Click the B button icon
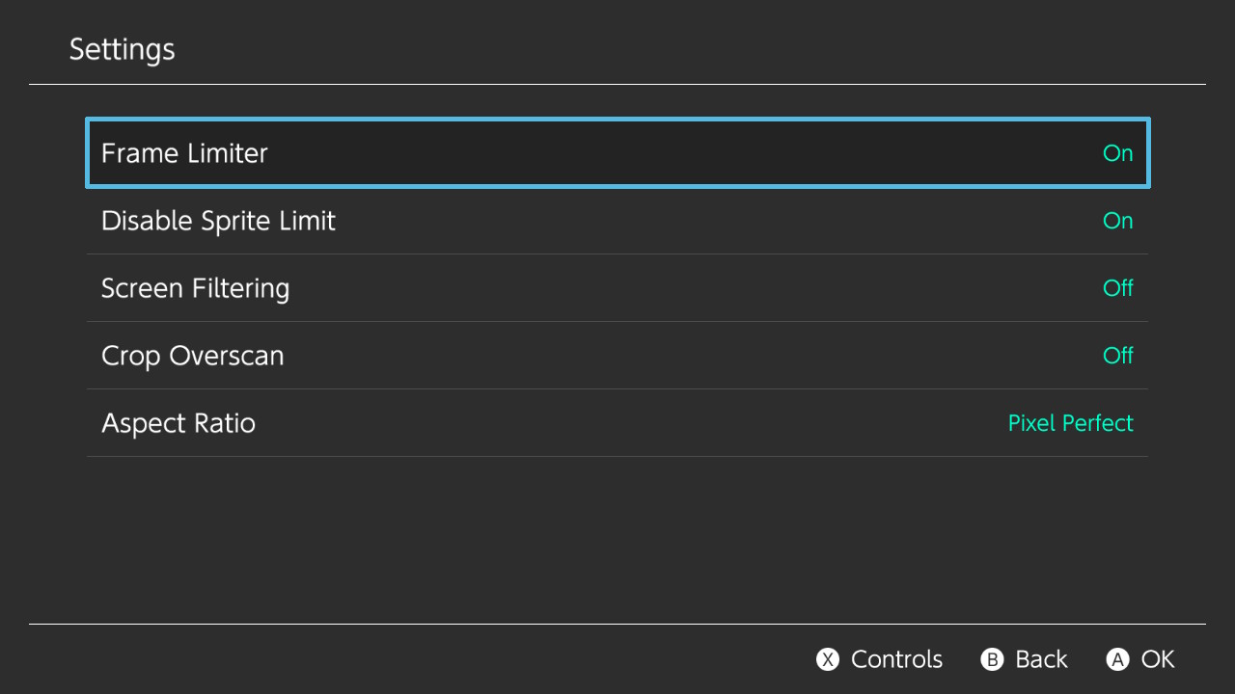Image resolution: width=1235 pixels, height=694 pixels. pos(992,659)
